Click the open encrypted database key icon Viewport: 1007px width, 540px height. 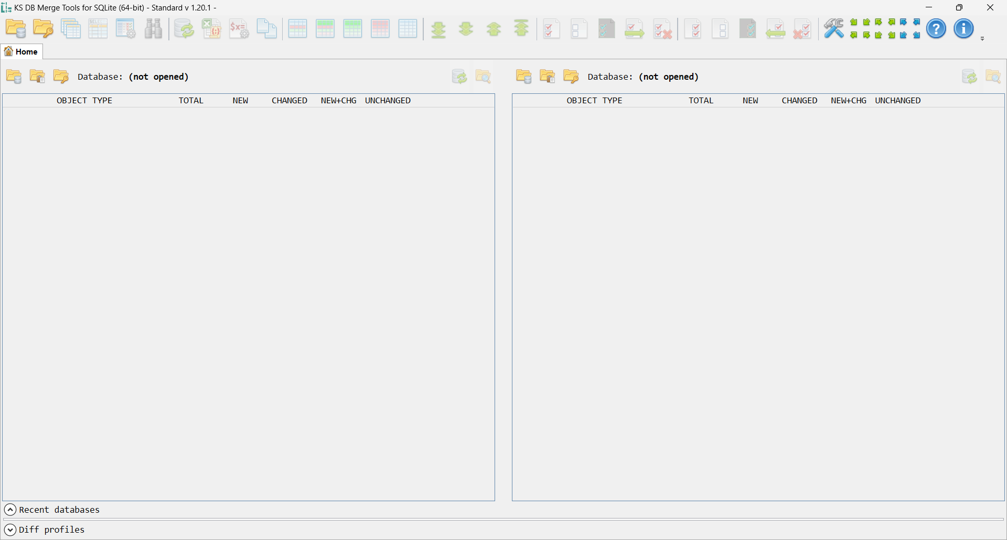(43, 29)
